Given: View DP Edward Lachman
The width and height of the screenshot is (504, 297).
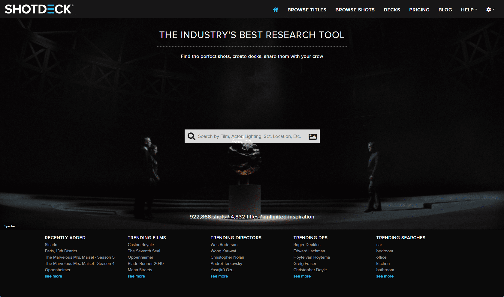Looking at the screenshot, I should [x=309, y=251].
